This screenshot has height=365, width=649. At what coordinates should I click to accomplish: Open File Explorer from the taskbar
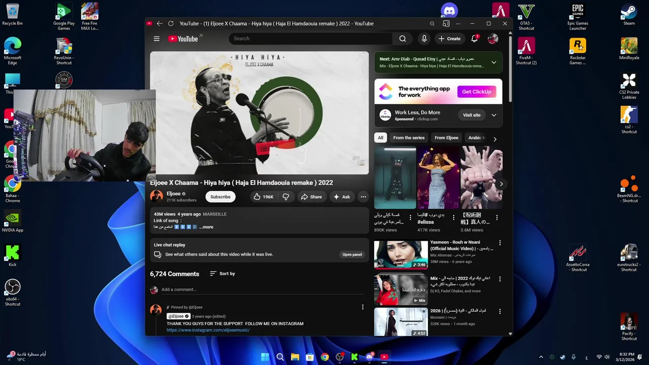[x=295, y=357]
